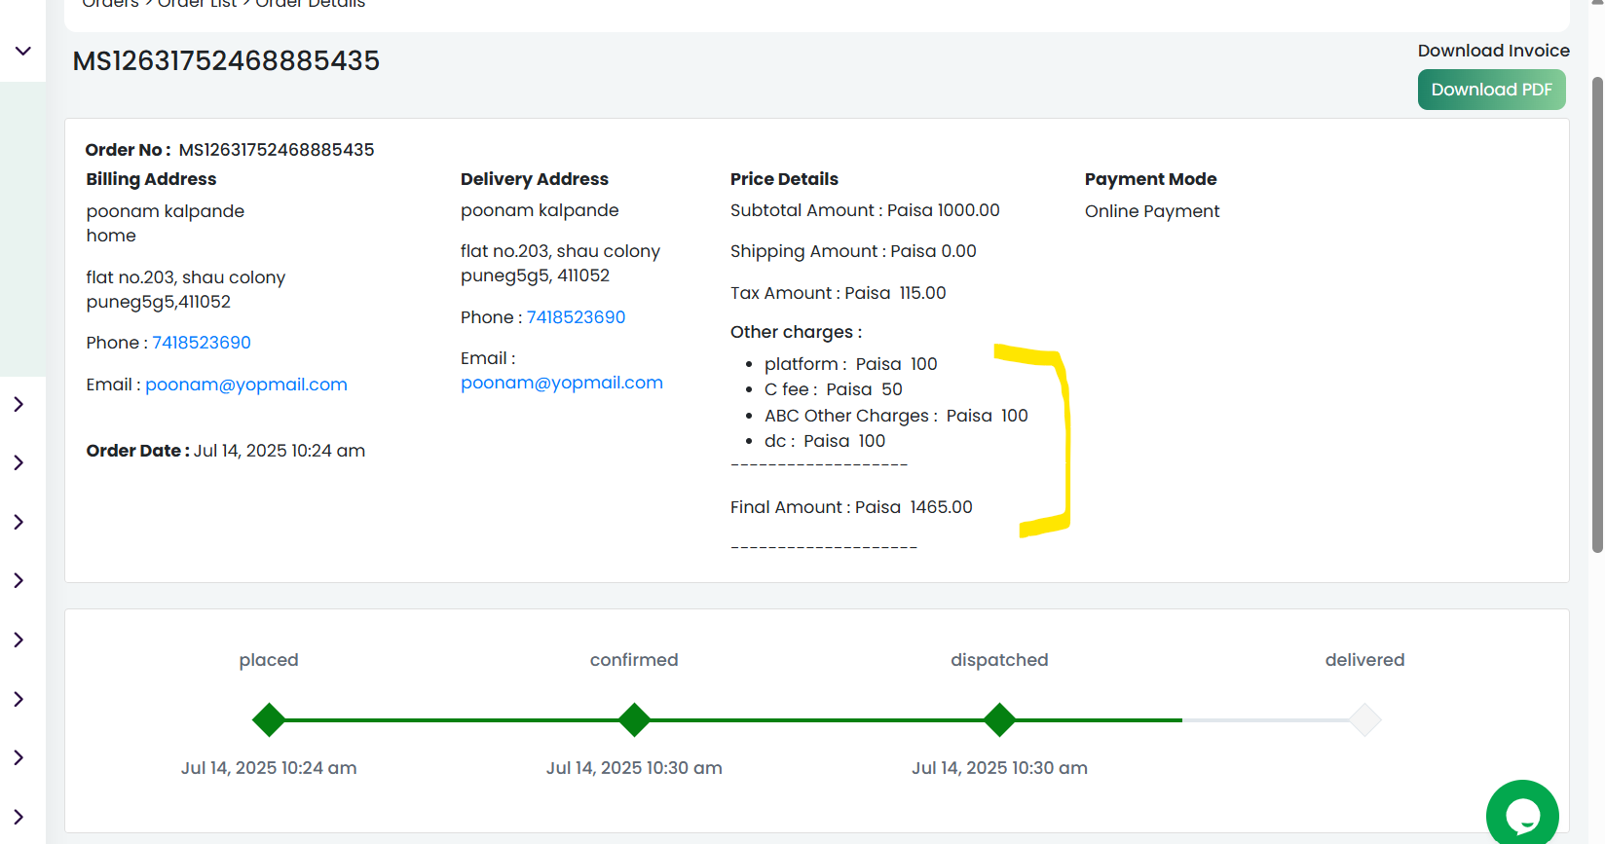Click ABC Other Charges : Paisa 100
Screen dimensions: 1605x844
[x=896, y=416]
